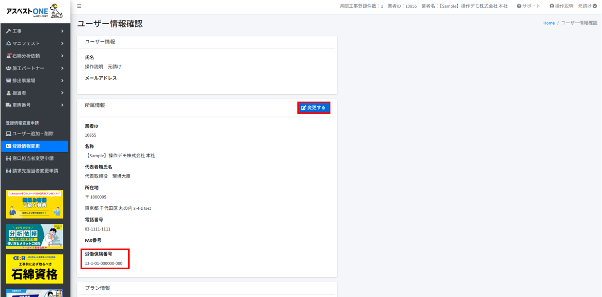Click the people icon beside 施工パートナー
This screenshot has height=297, width=602.
[8, 68]
